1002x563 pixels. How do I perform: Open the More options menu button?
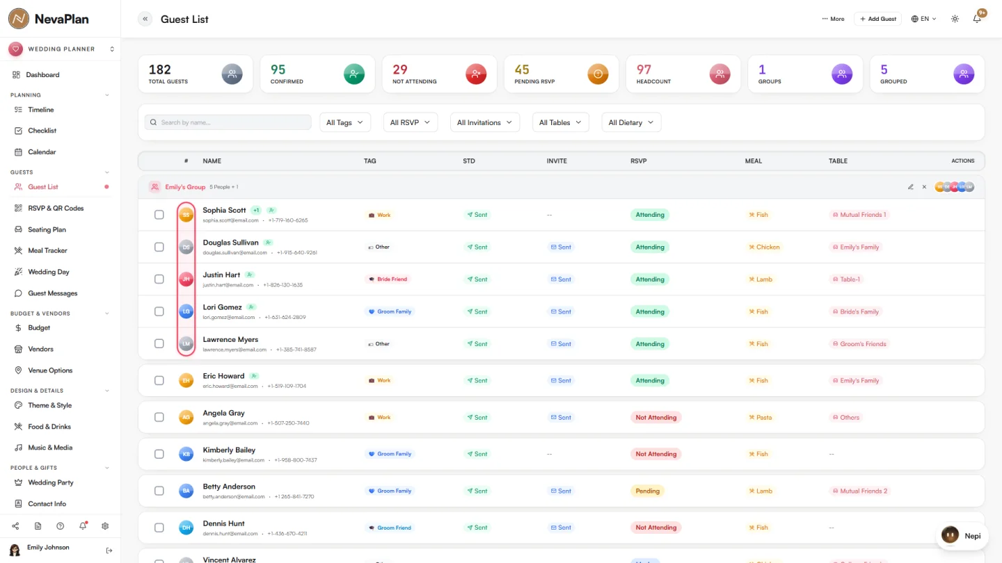[x=833, y=19]
